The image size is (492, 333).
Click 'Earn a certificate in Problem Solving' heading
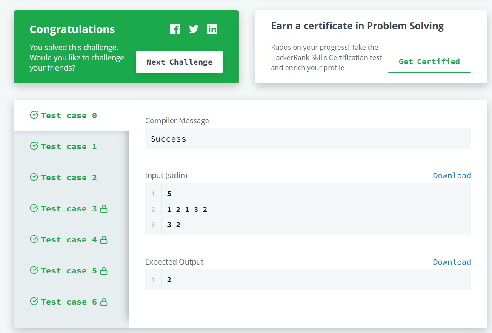358,26
